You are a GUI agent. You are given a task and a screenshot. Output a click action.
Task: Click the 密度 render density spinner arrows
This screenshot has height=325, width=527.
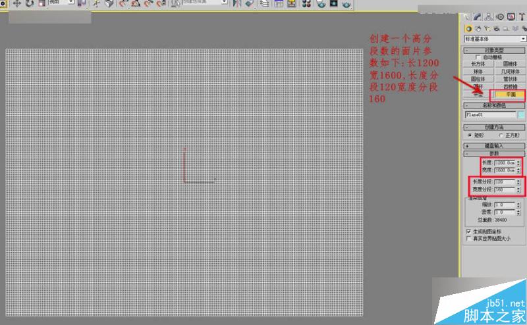coord(518,213)
